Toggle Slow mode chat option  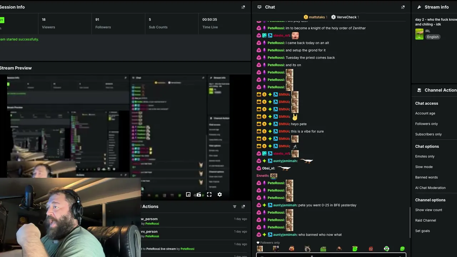(x=424, y=167)
